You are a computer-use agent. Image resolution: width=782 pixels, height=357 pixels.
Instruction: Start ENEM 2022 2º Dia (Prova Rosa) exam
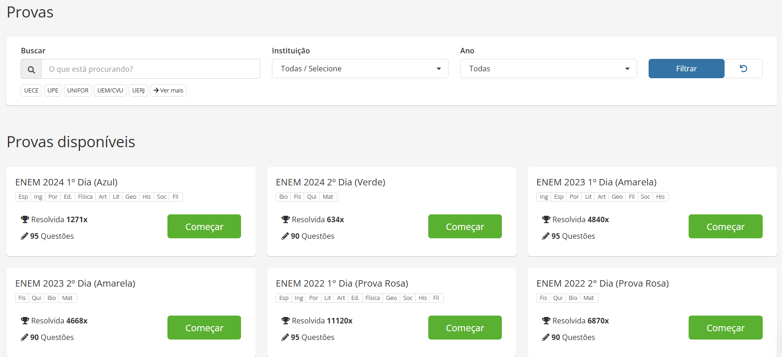pos(725,328)
